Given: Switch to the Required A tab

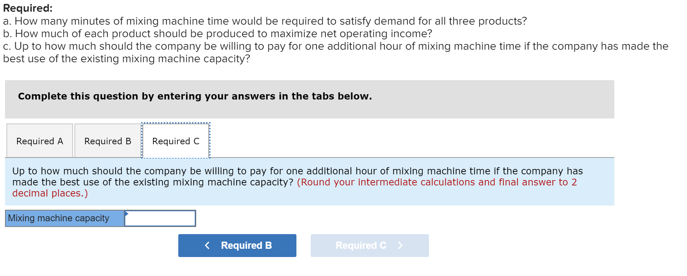Looking at the screenshot, I should pyautogui.click(x=39, y=141).
